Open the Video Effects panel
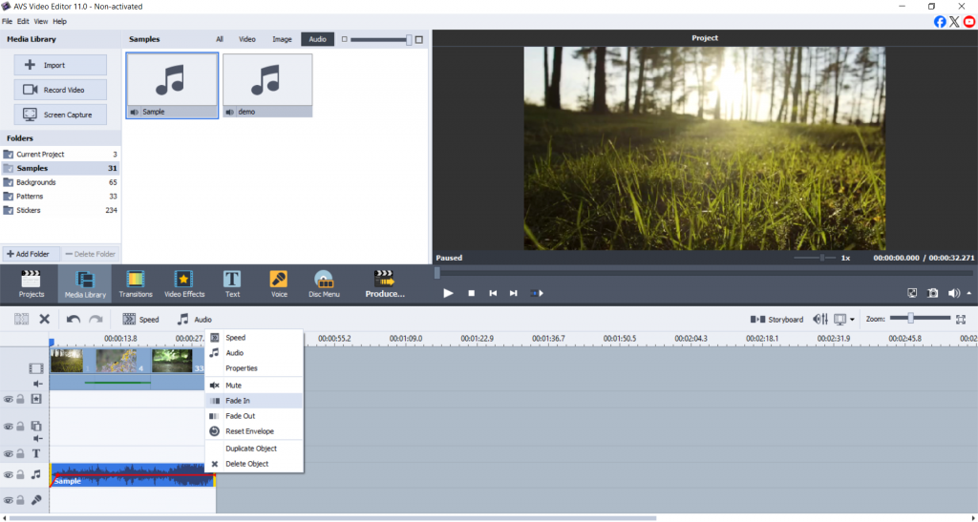 [x=182, y=283]
